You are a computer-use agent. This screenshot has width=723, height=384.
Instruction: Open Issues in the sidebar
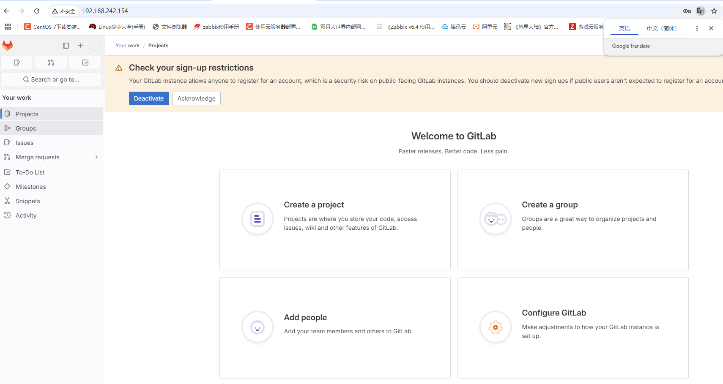pos(52,143)
